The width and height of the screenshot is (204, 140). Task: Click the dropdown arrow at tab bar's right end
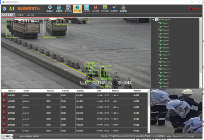(x=201, y=15)
